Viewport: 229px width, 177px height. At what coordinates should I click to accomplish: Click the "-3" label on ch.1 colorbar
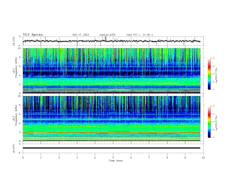[x=213, y=58]
